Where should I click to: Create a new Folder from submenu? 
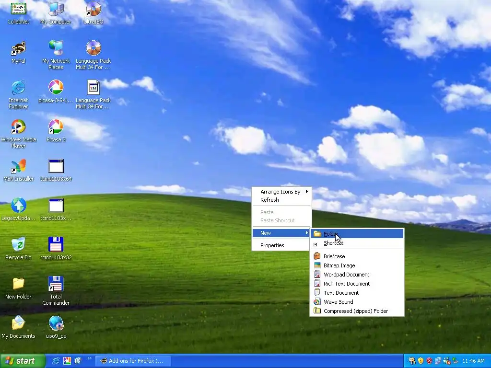coord(357,234)
